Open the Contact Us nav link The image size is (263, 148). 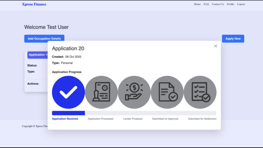click(218, 4)
